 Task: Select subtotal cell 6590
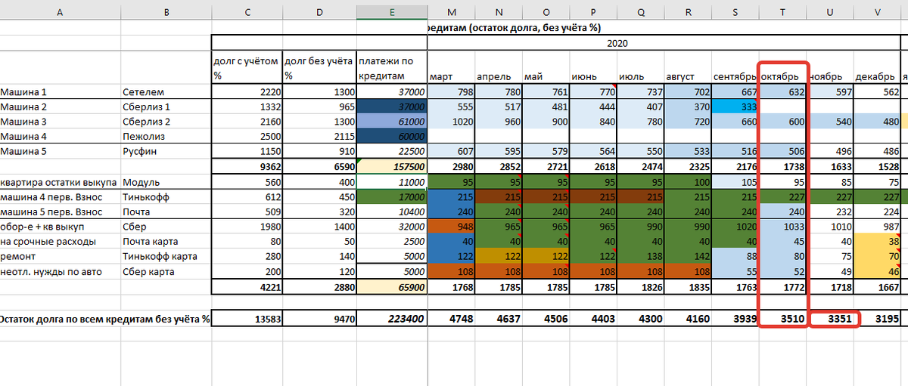coord(319,167)
